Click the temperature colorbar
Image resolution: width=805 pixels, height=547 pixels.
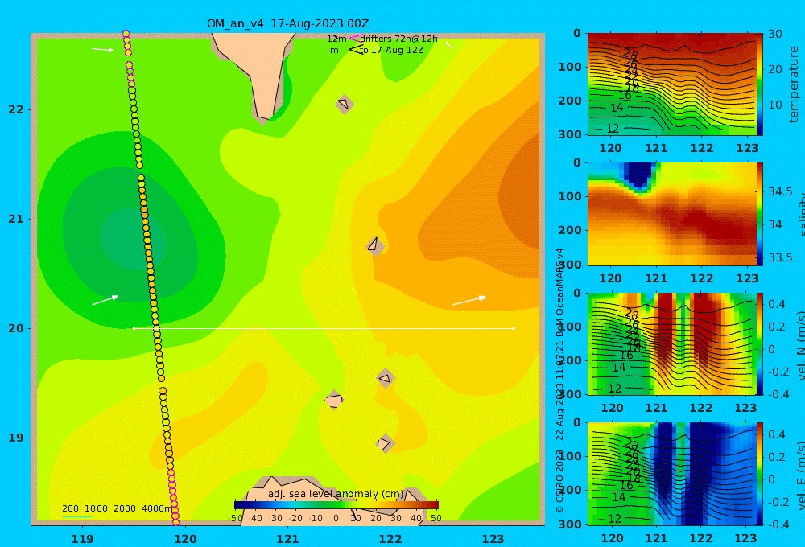point(760,84)
